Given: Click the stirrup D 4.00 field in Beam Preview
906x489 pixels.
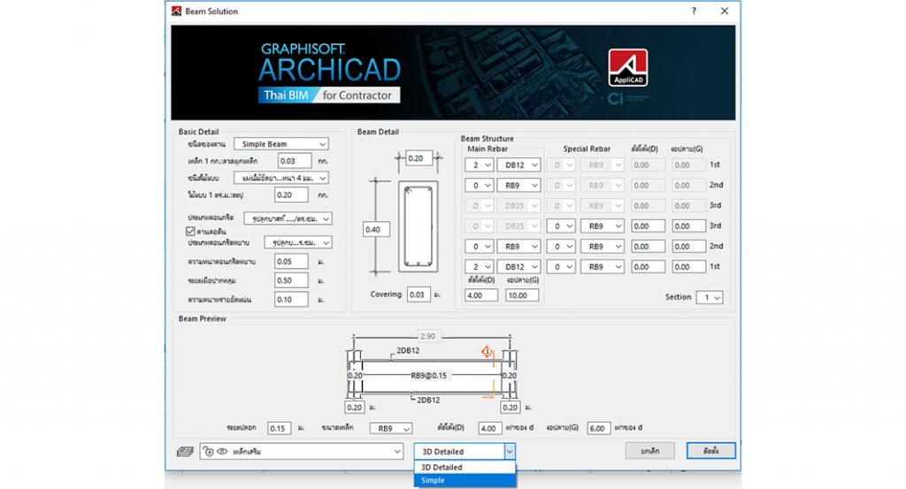Looking at the screenshot, I should (x=490, y=428).
